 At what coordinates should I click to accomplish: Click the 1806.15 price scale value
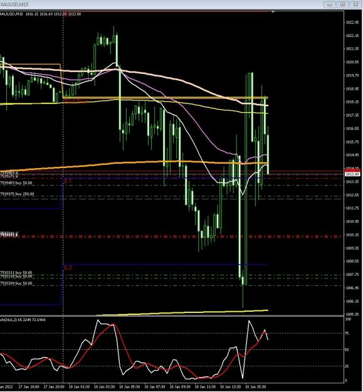pyautogui.click(x=352, y=302)
